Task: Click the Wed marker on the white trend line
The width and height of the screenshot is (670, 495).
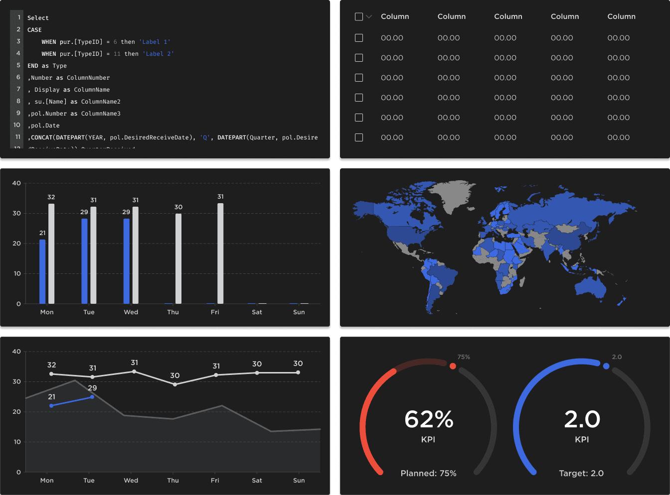Action: click(134, 371)
